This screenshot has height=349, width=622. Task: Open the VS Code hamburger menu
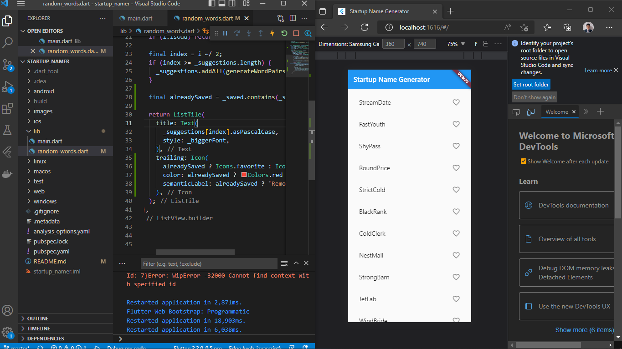(x=21, y=4)
